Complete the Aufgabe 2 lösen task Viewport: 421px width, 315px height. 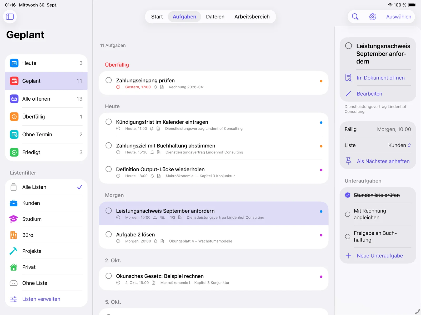(x=109, y=234)
